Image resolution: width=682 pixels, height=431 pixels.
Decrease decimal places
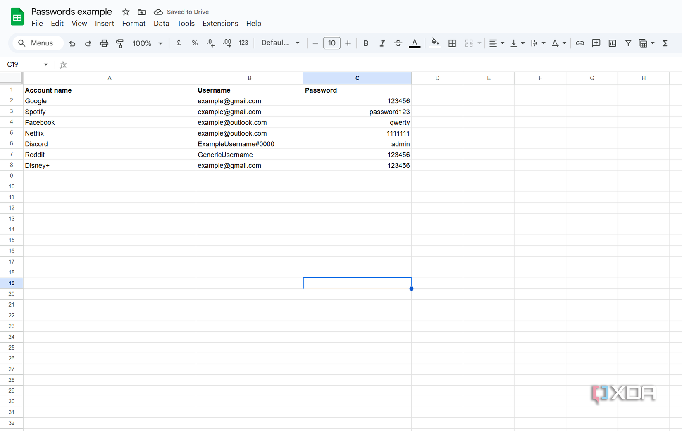pyautogui.click(x=211, y=43)
